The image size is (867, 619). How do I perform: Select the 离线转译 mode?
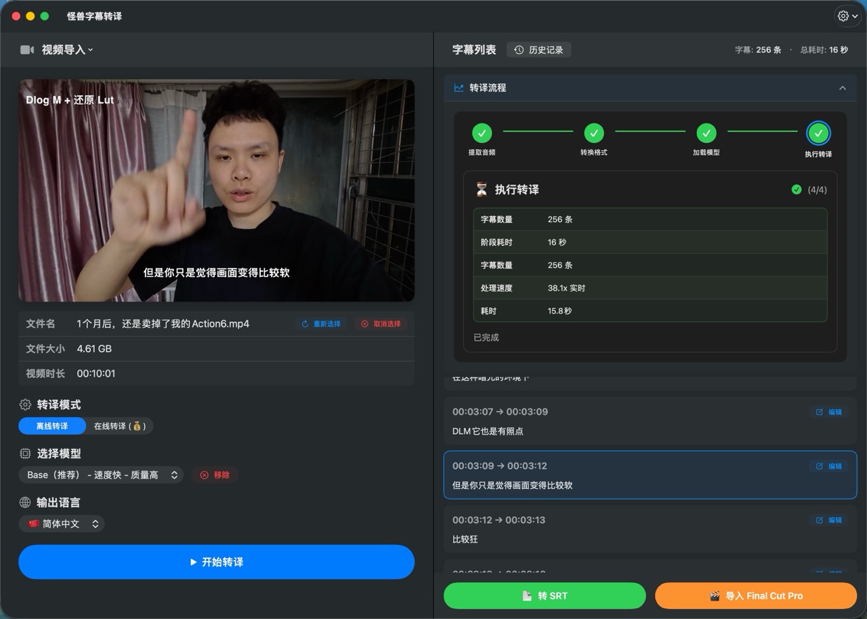click(x=51, y=426)
